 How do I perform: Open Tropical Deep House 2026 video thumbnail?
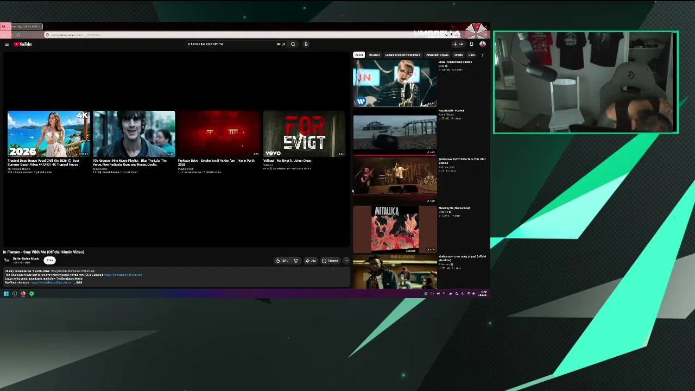click(49, 134)
